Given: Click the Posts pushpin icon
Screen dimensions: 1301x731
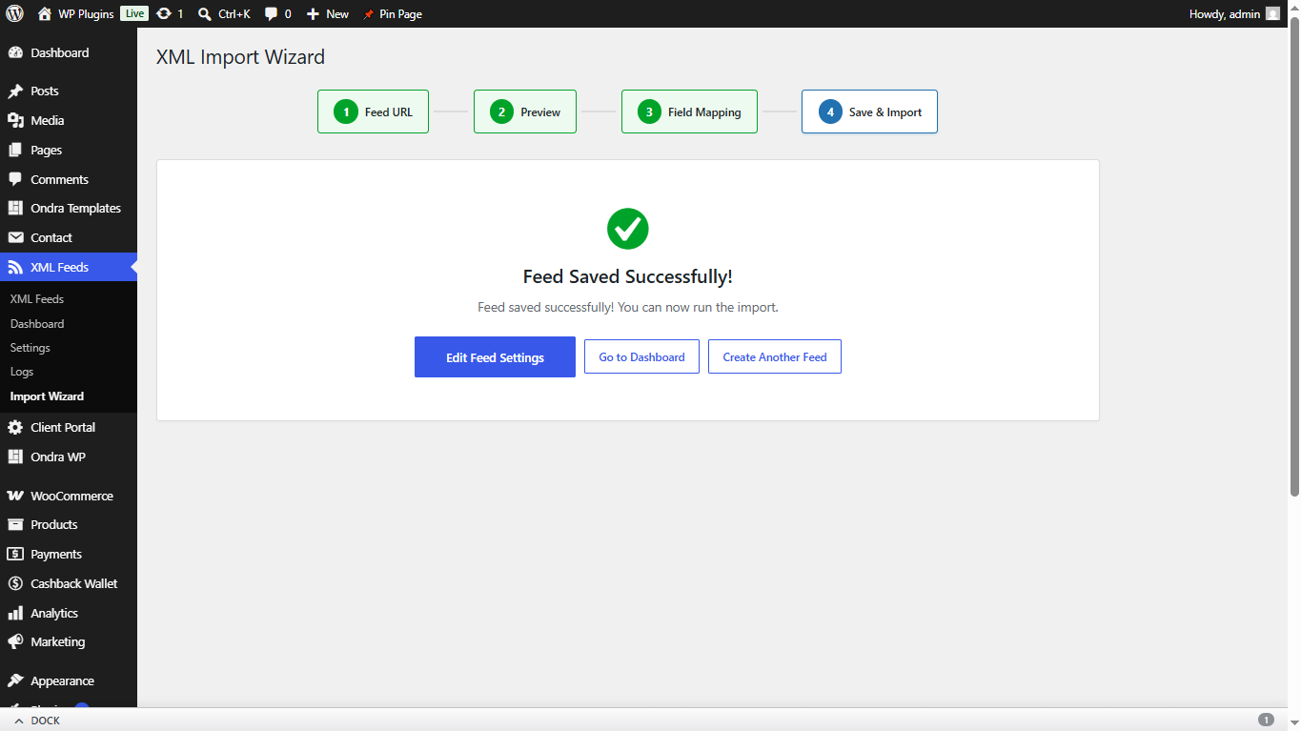Looking at the screenshot, I should click(x=15, y=91).
